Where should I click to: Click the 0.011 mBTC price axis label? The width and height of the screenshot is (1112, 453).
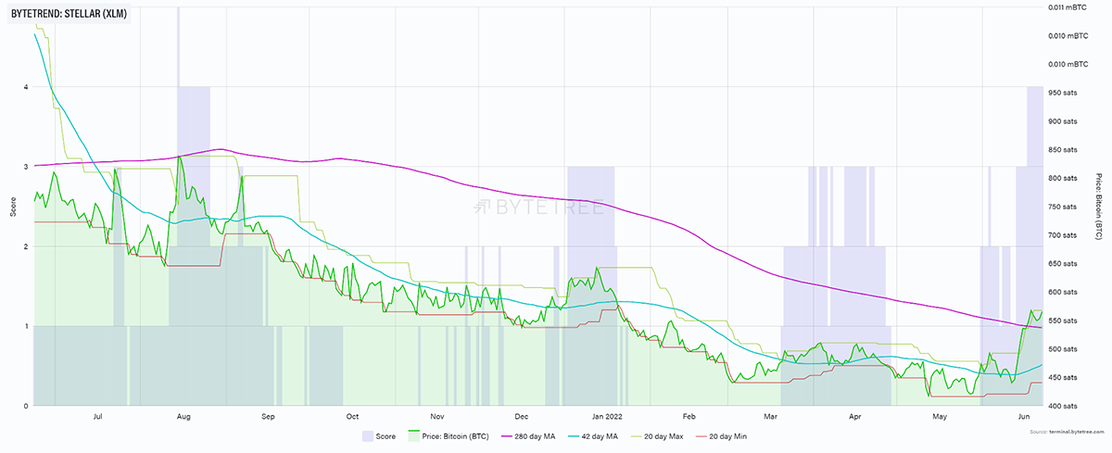1068,7
